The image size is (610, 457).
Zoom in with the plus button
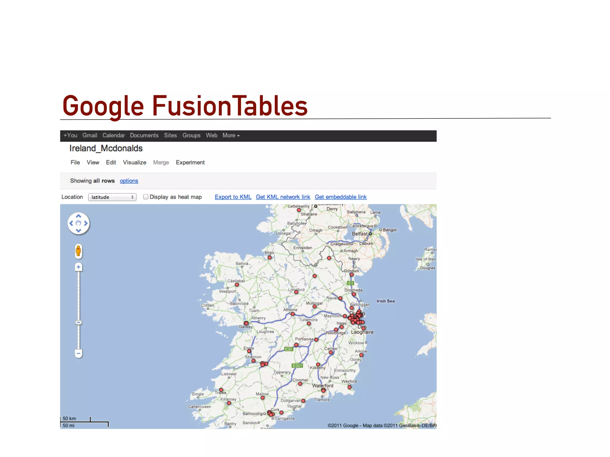point(78,267)
